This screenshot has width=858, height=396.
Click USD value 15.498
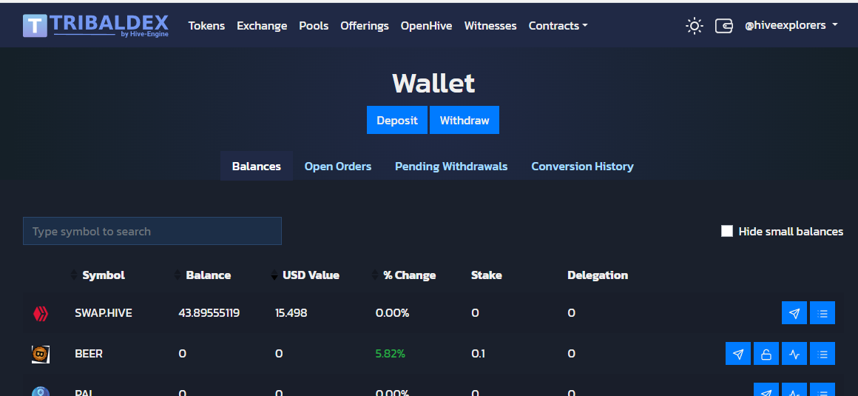coord(291,313)
